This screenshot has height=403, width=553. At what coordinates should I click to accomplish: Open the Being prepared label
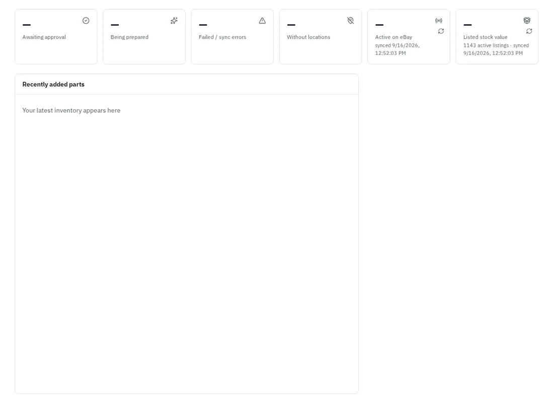pos(129,37)
